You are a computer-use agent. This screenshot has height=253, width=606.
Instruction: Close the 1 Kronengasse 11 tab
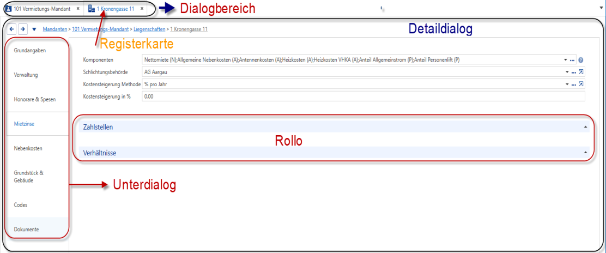click(x=142, y=8)
